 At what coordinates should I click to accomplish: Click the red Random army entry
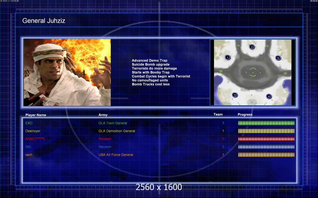pos(105,139)
